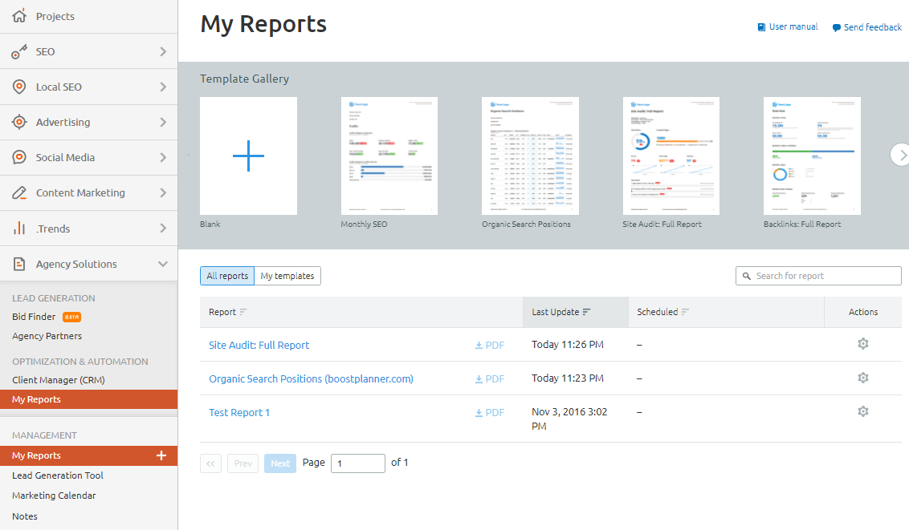The image size is (909, 530).
Task: Open settings gear for Site Audit report
Action: coord(863,344)
